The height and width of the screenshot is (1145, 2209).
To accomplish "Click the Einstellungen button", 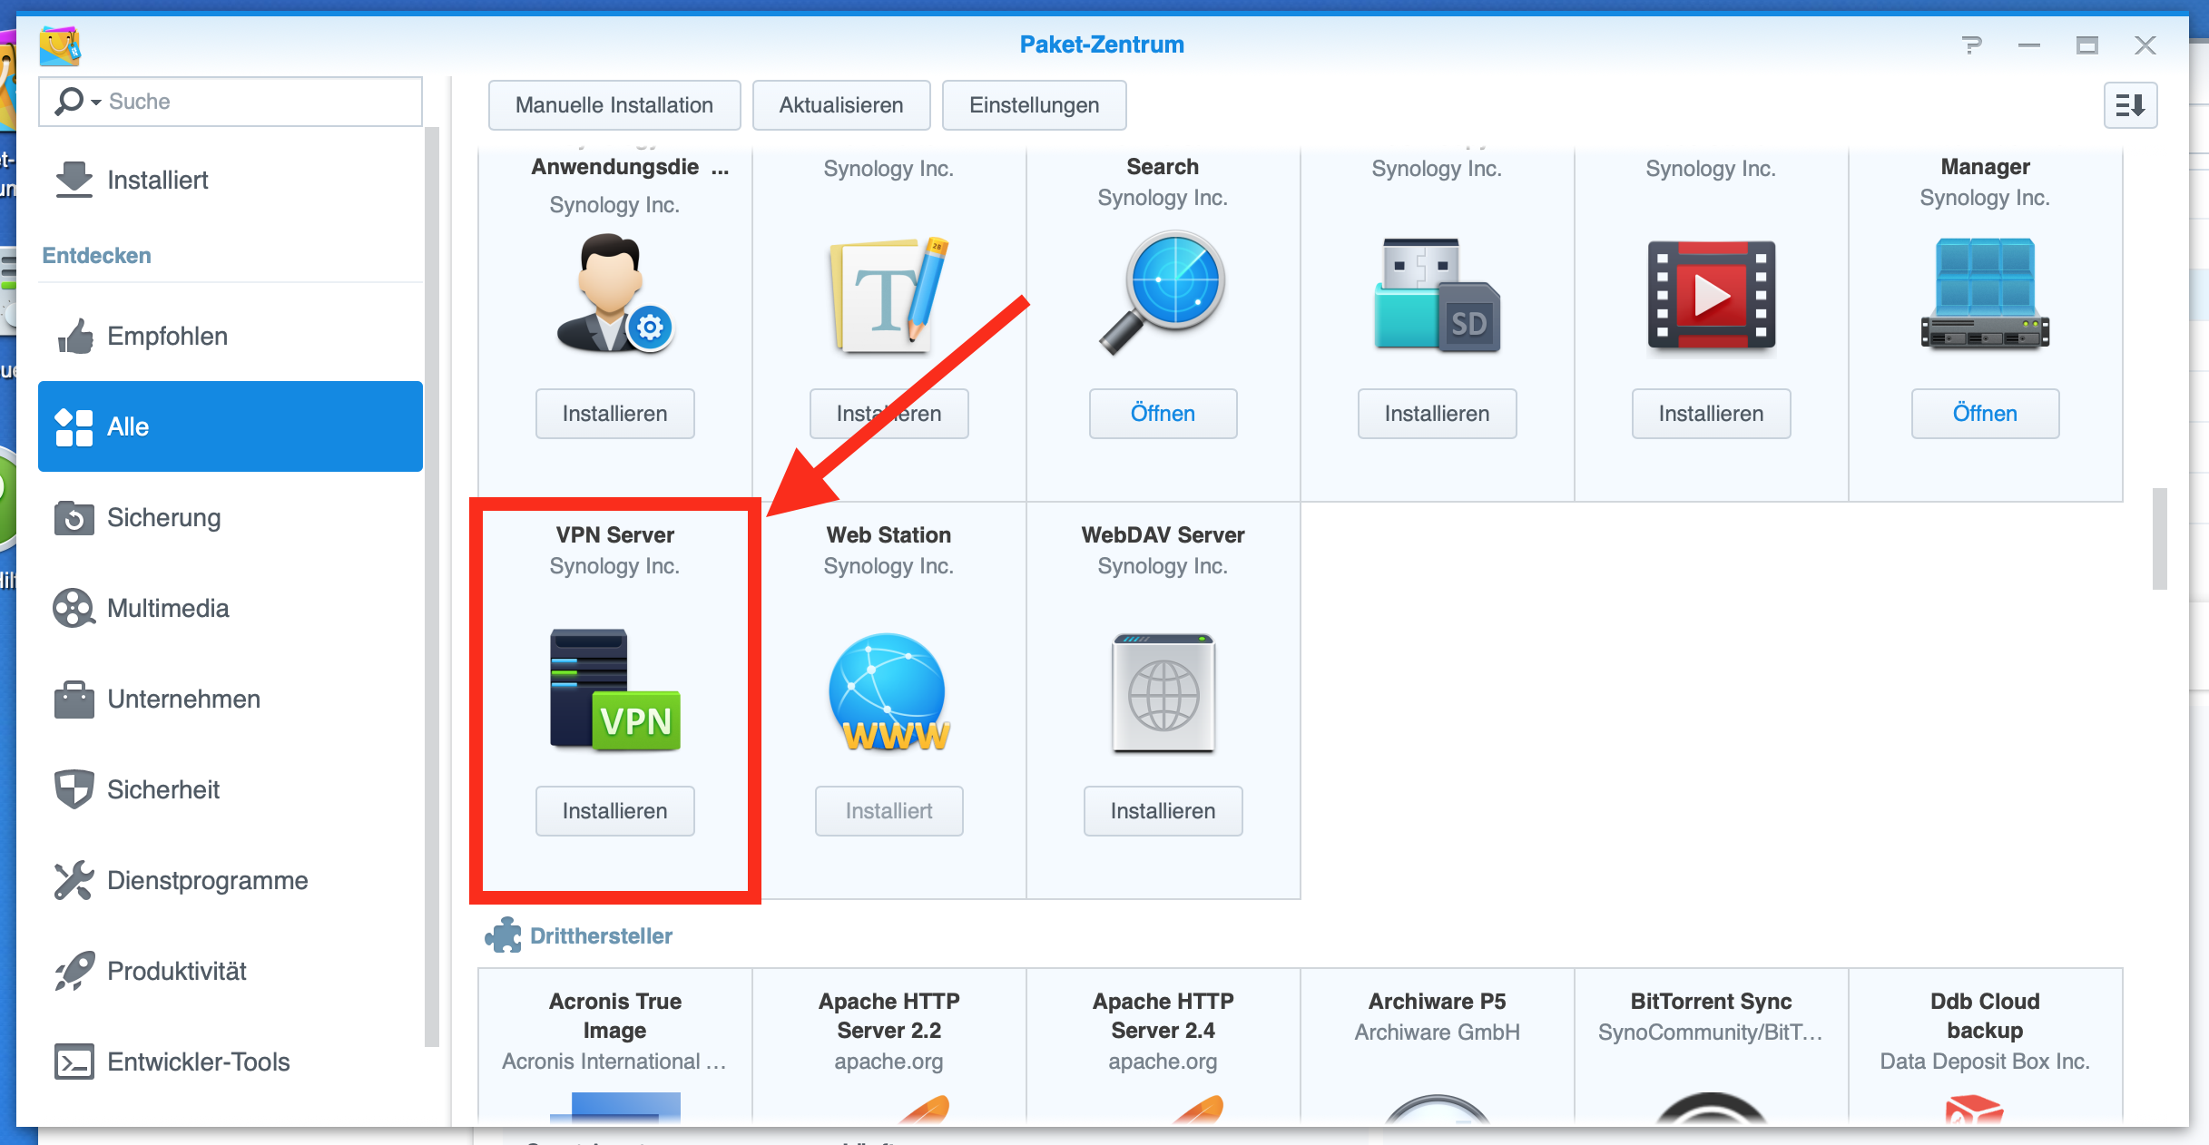I will point(1034,105).
